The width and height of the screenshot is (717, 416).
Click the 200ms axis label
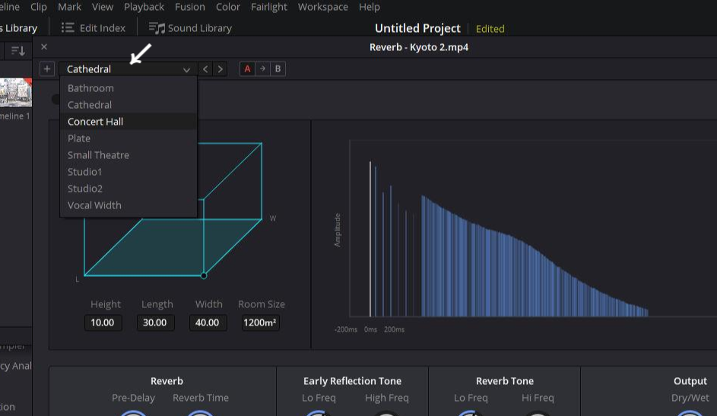click(394, 329)
